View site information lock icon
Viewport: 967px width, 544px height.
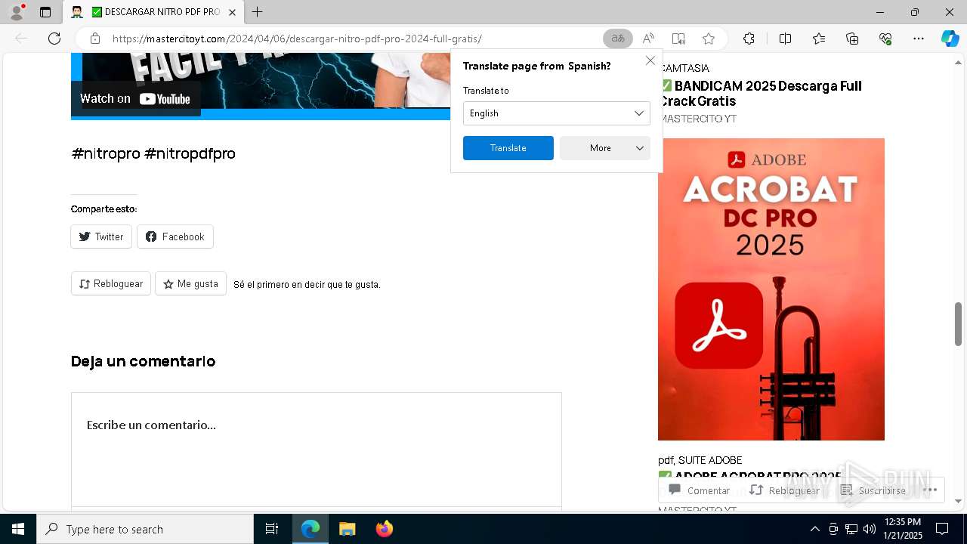pyautogui.click(x=95, y=39)
